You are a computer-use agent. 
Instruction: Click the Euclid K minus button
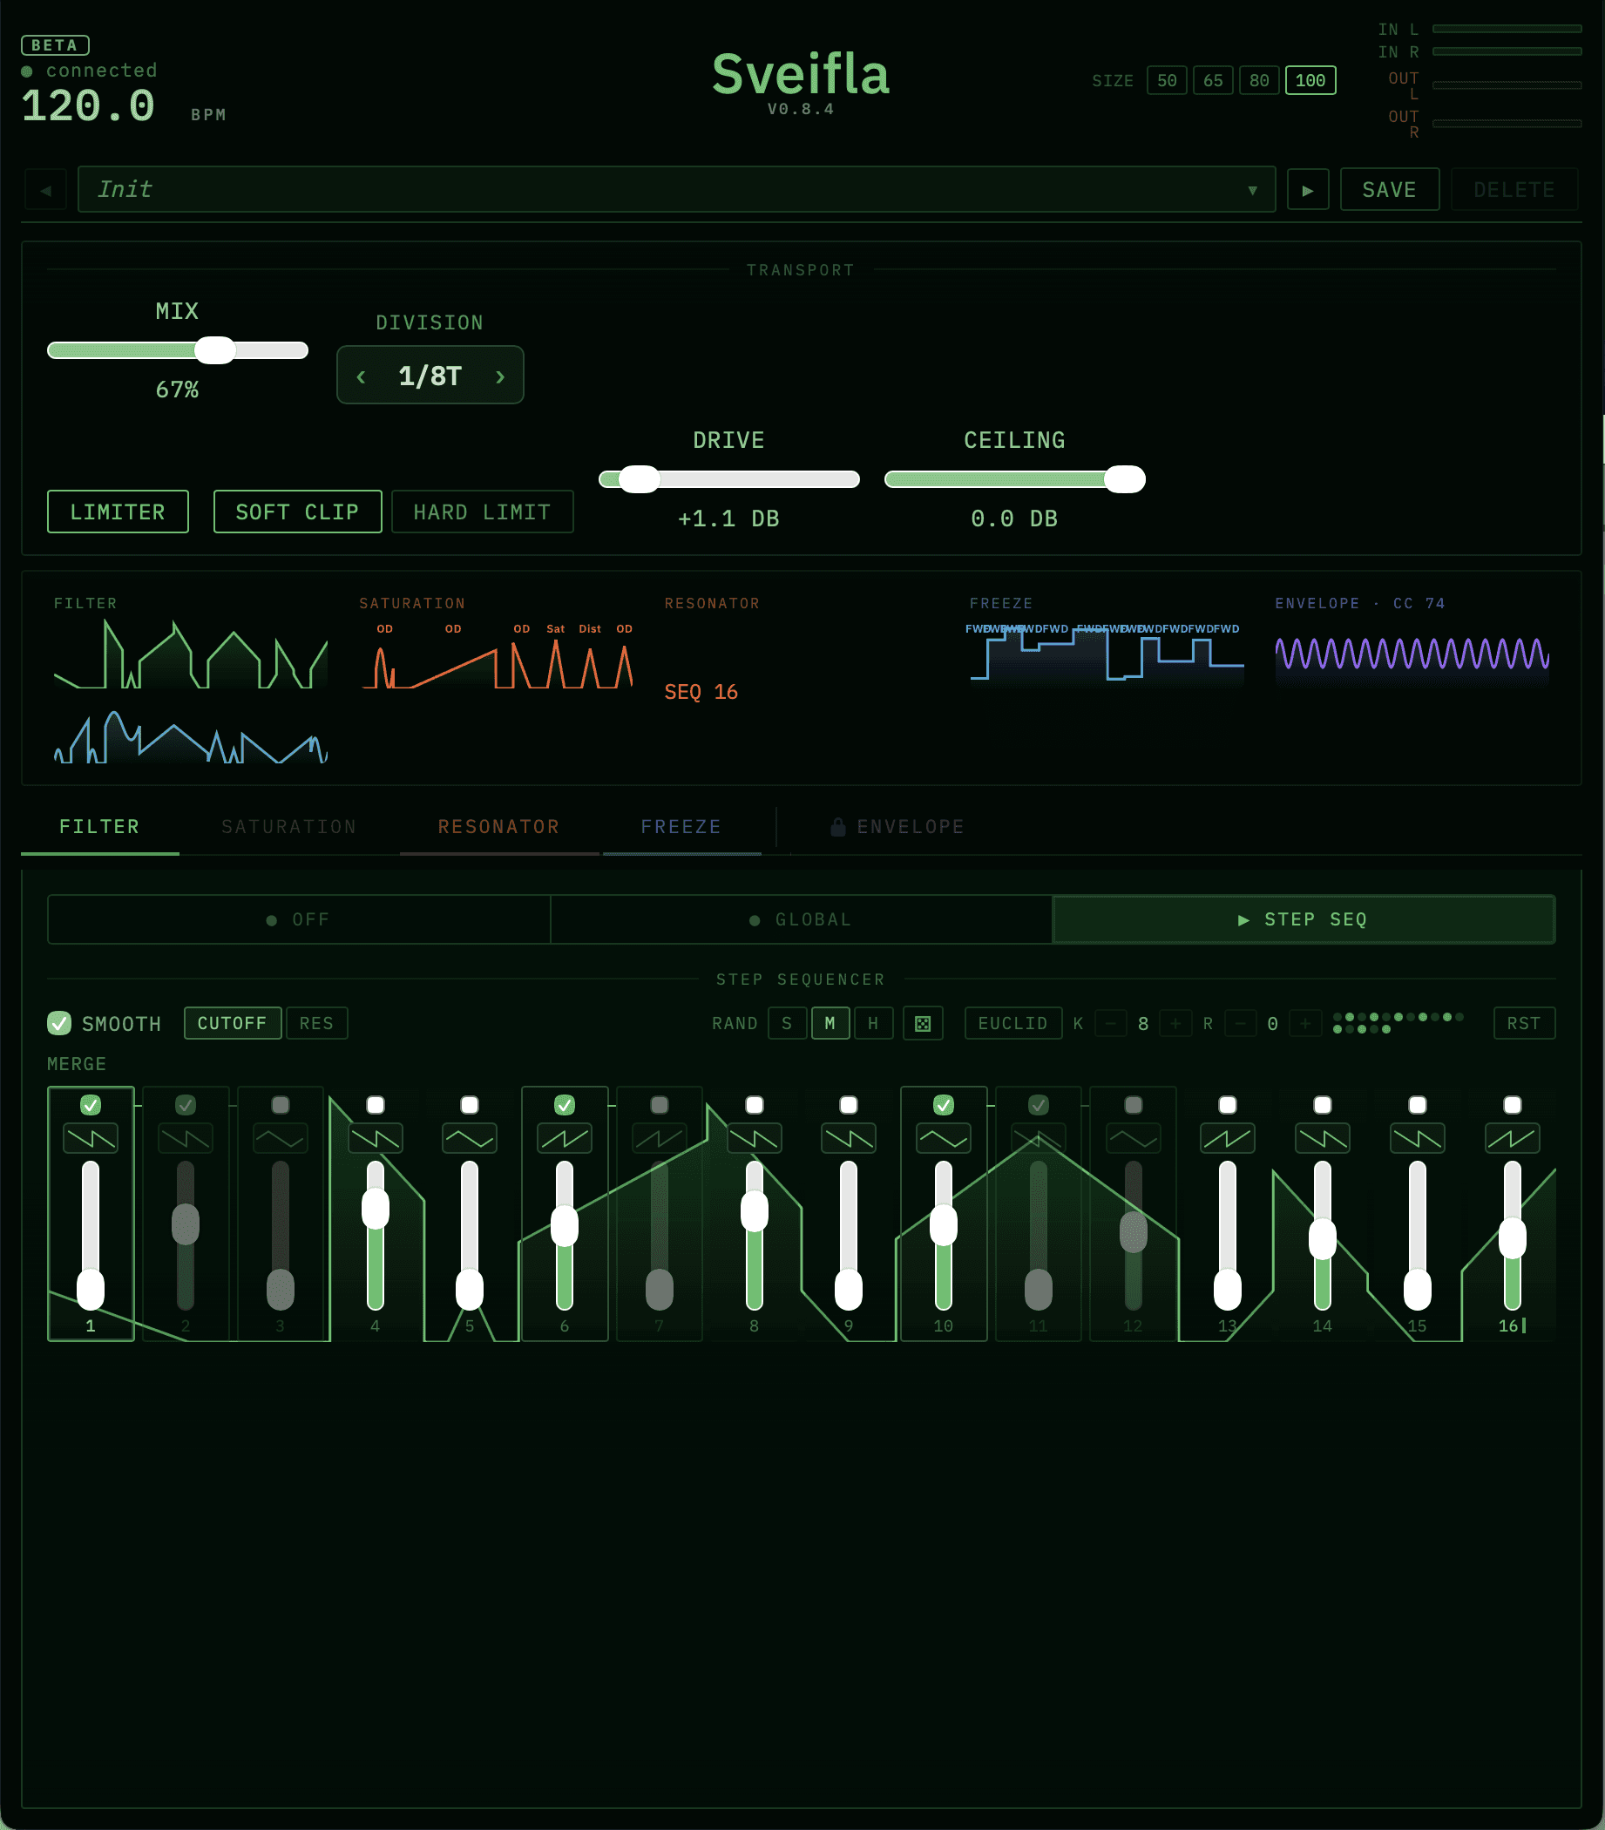[x=1111, y=1023]
